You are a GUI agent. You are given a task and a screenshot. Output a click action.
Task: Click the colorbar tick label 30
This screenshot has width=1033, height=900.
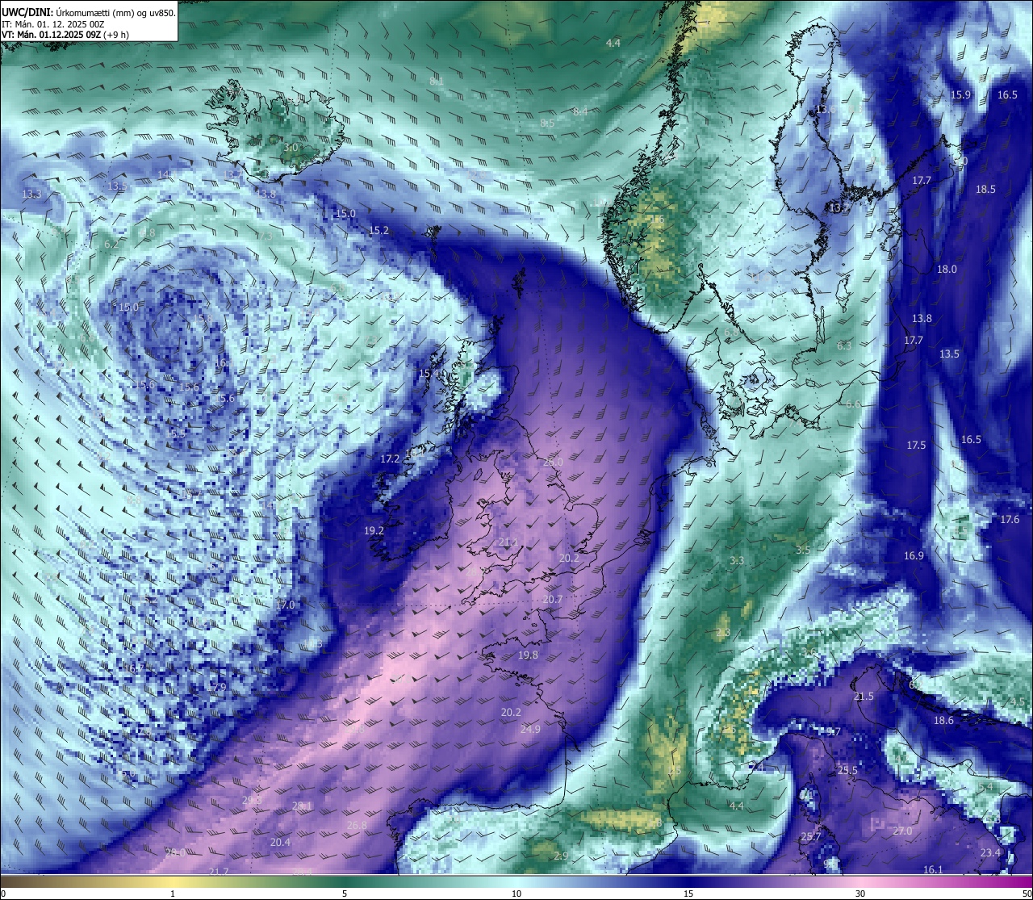pos(860,894)
